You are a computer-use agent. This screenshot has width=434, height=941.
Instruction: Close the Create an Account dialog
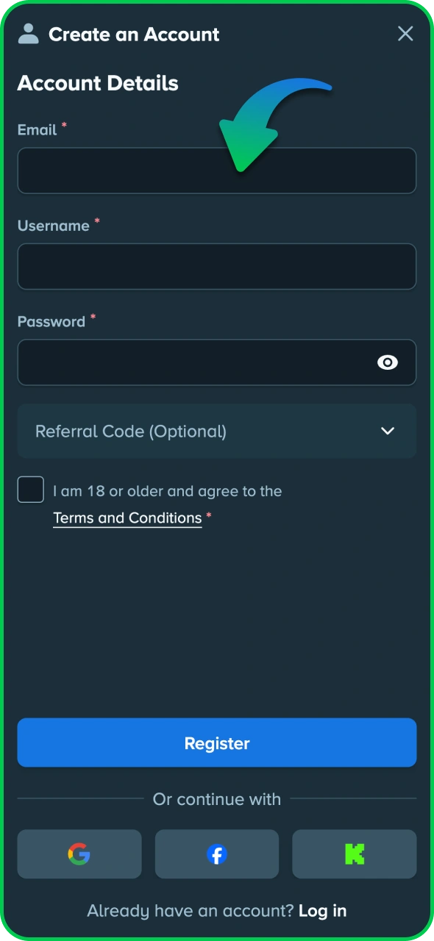coord(405,33)
